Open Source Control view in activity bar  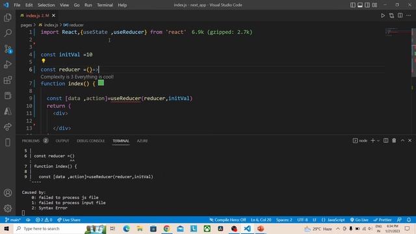pyautogui.click(x=8, y=49)
